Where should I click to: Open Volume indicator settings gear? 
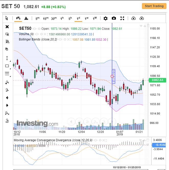41,34
